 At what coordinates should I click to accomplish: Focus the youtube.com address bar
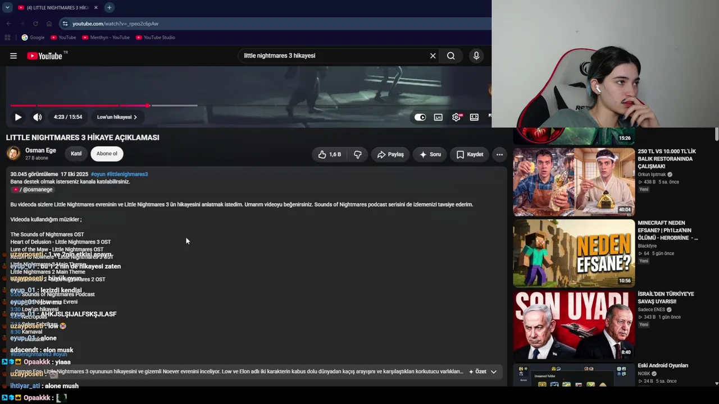pos(275,24)
